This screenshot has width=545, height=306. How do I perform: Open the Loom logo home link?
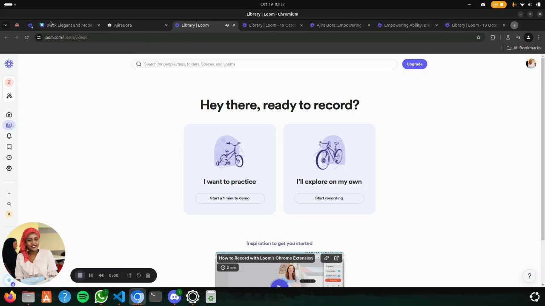(9, 64)
